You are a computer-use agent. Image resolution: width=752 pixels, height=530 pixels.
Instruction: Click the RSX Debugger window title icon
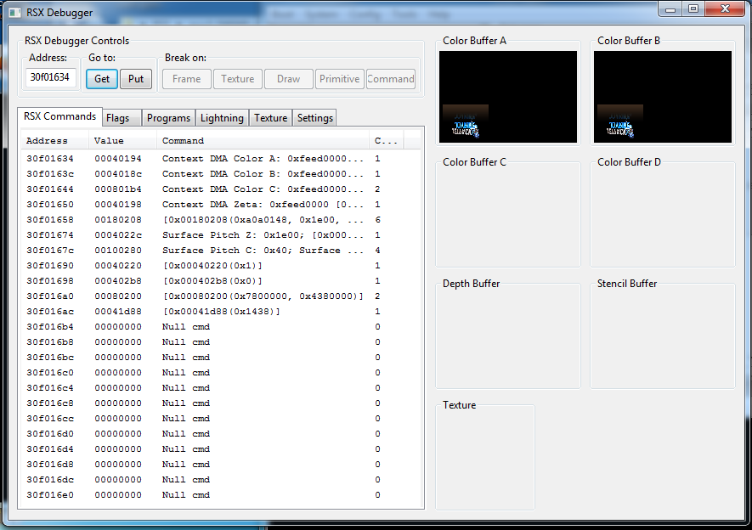[x=14, y=13]
